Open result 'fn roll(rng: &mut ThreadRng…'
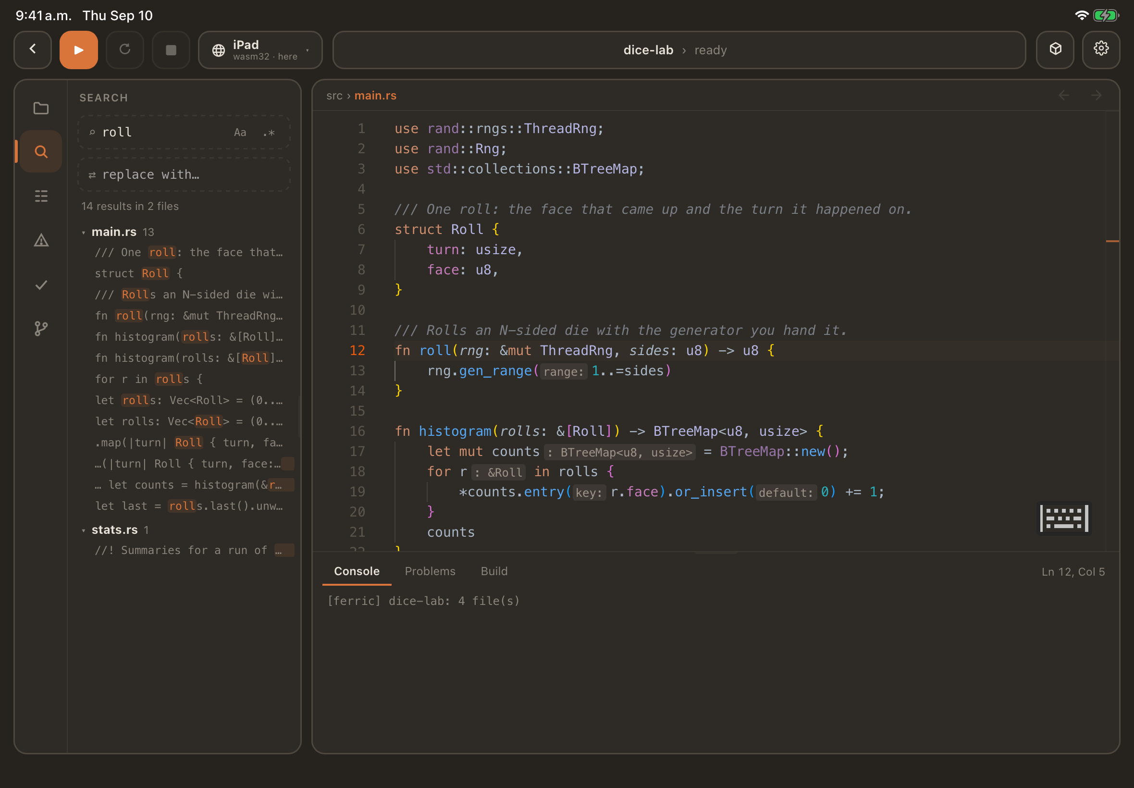 click(x=189, y=316)
